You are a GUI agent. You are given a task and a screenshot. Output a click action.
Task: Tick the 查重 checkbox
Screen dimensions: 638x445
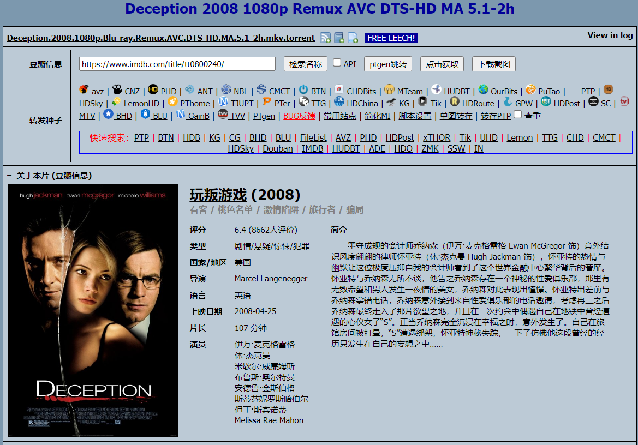click(x=517, y=115)
